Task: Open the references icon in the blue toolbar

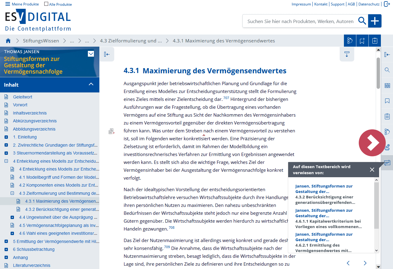Action: click(350, 41)
